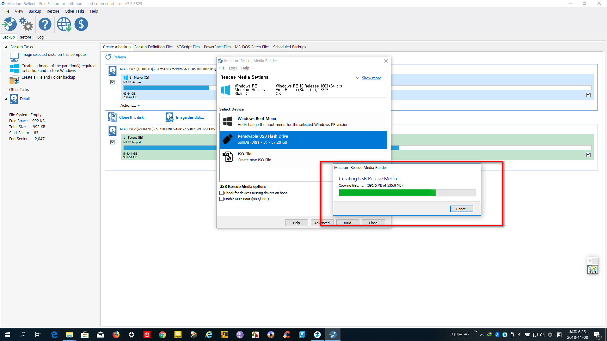Click the Clone this disk link
The width and height of the screenshot is (607, 341).
[132, 117]
